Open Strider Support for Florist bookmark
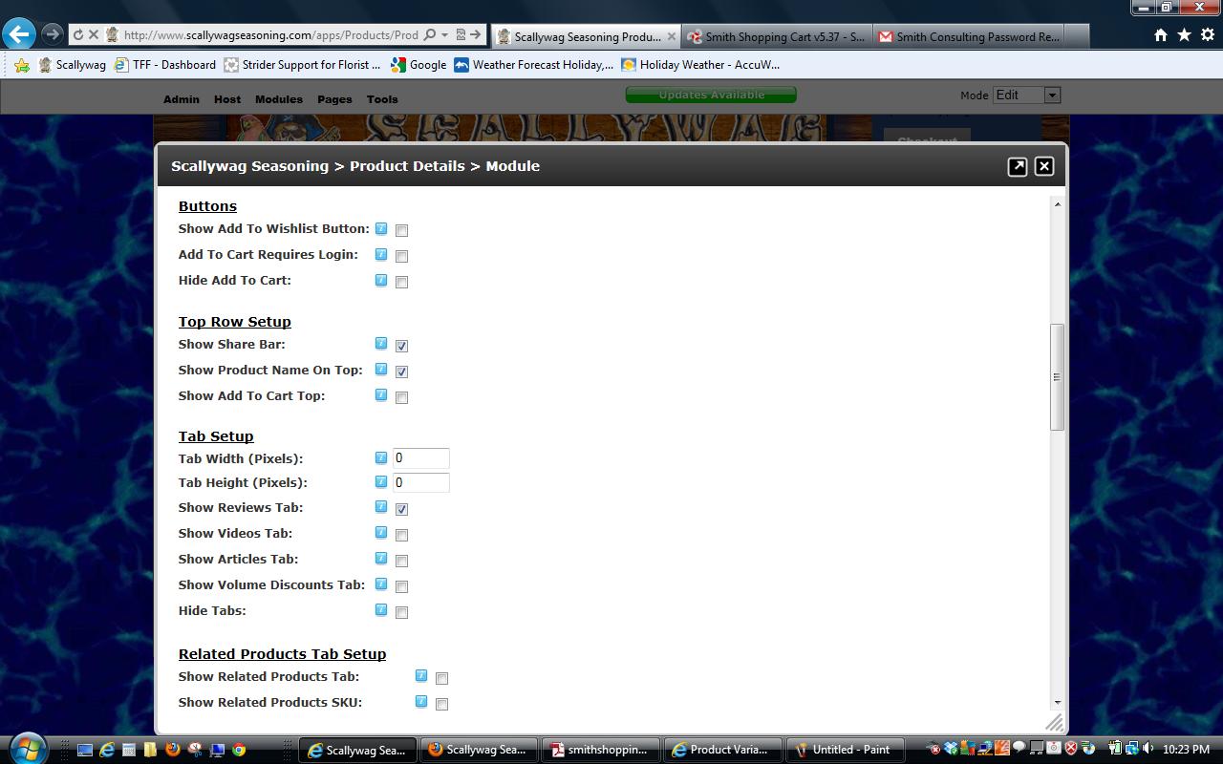Screen dimensions: 1223x764 tap(302, 65)
